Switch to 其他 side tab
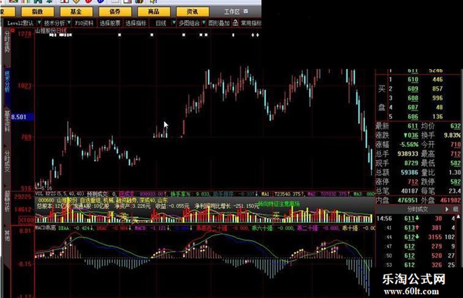 pos(7,236)
